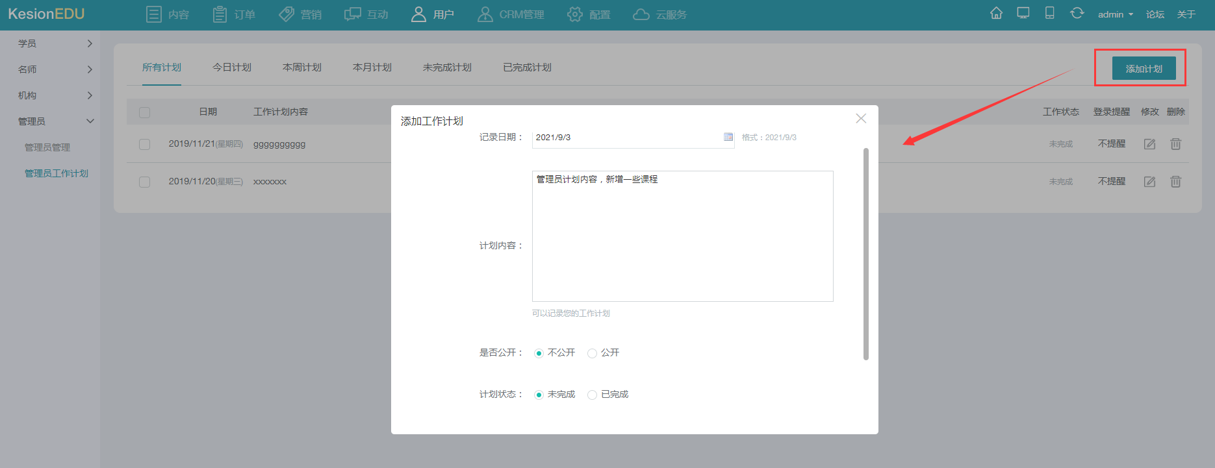Viewport: 1215px width, 468px height.
Task: Open the 用户 user menu icon
Action: pyautogui.click(x=418, y=14)
